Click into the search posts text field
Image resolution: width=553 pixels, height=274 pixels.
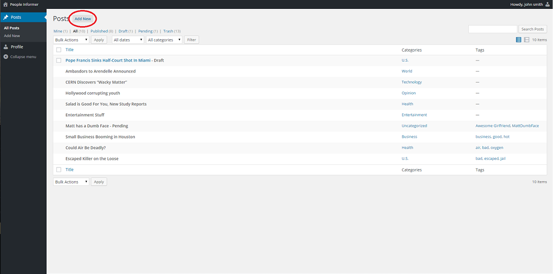pyautogui.click(x=492, y=29)
